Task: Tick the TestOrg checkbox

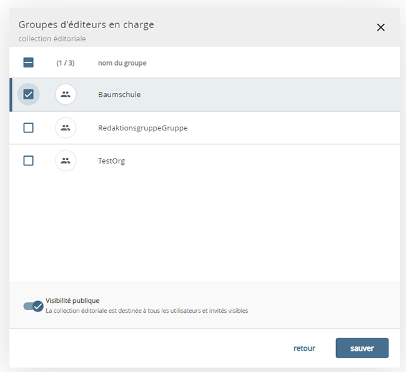Action: coord(28,160)
